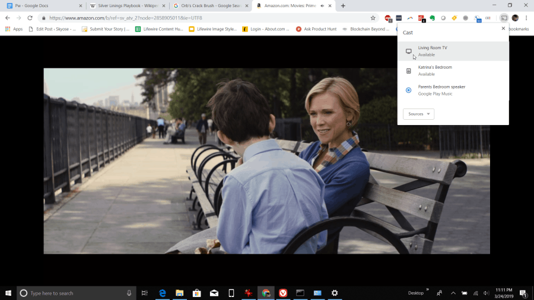Viewport: 534px width, 300px height.
Task: Bookmark this page with star icon
Action: (373, 18)
